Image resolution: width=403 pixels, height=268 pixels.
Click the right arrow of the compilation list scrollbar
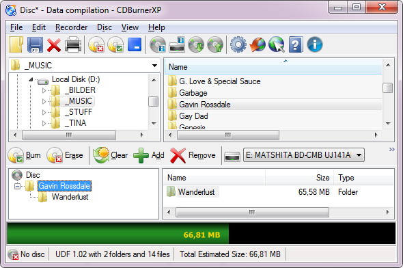(x=387, y=212)
